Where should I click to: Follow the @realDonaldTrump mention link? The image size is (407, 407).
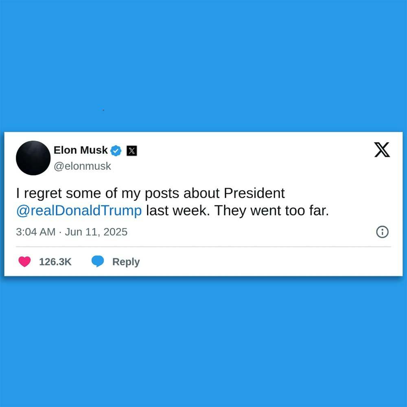click(x=79, y=210)
